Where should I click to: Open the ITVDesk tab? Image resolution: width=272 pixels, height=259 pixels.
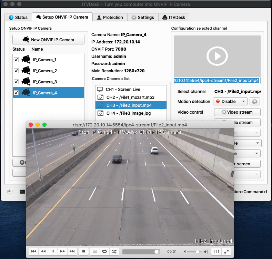pos(174,17)
